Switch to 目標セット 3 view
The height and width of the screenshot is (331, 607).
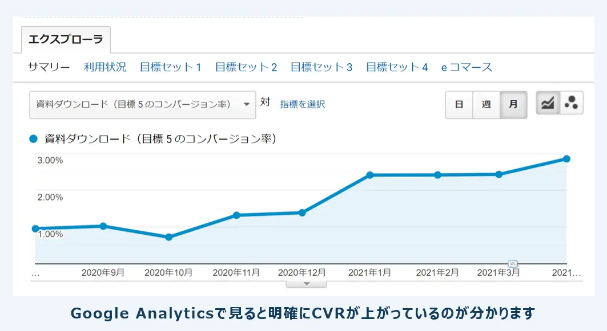[x=321, y=67]
